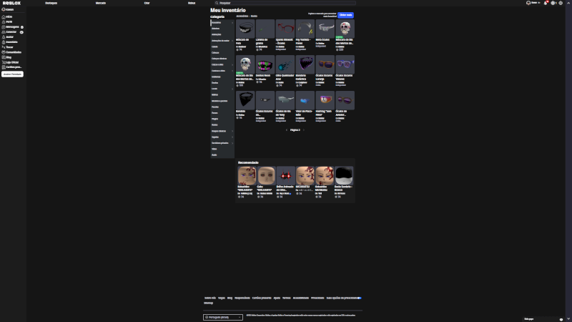Open Comunidades via its sidebar icon

click(4, 52)
